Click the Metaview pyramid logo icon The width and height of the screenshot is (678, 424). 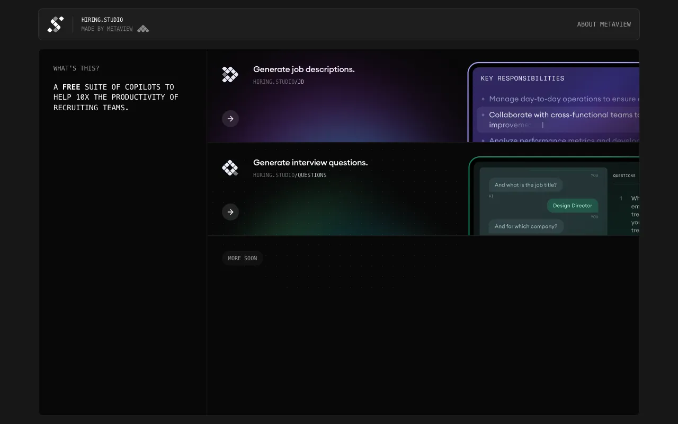[x=143, y=29]
